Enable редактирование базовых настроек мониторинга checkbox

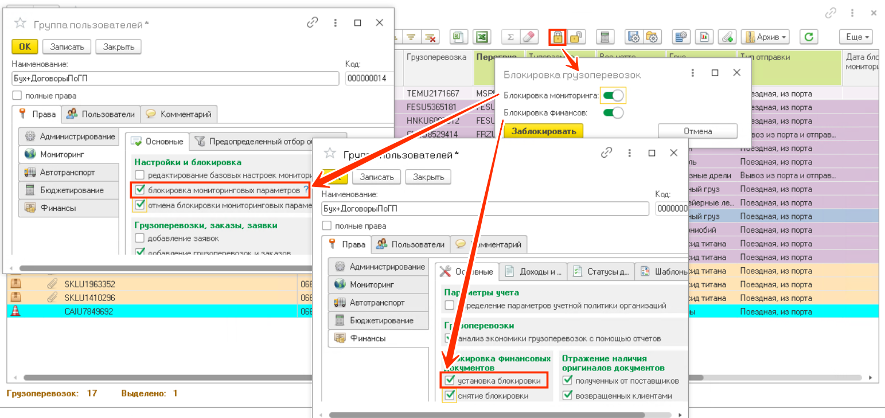click(x=139, y=175)
